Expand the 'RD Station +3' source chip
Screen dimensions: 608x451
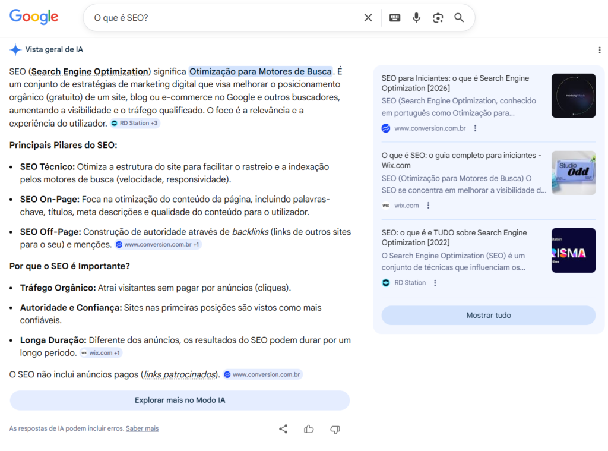tap(135, 124)
